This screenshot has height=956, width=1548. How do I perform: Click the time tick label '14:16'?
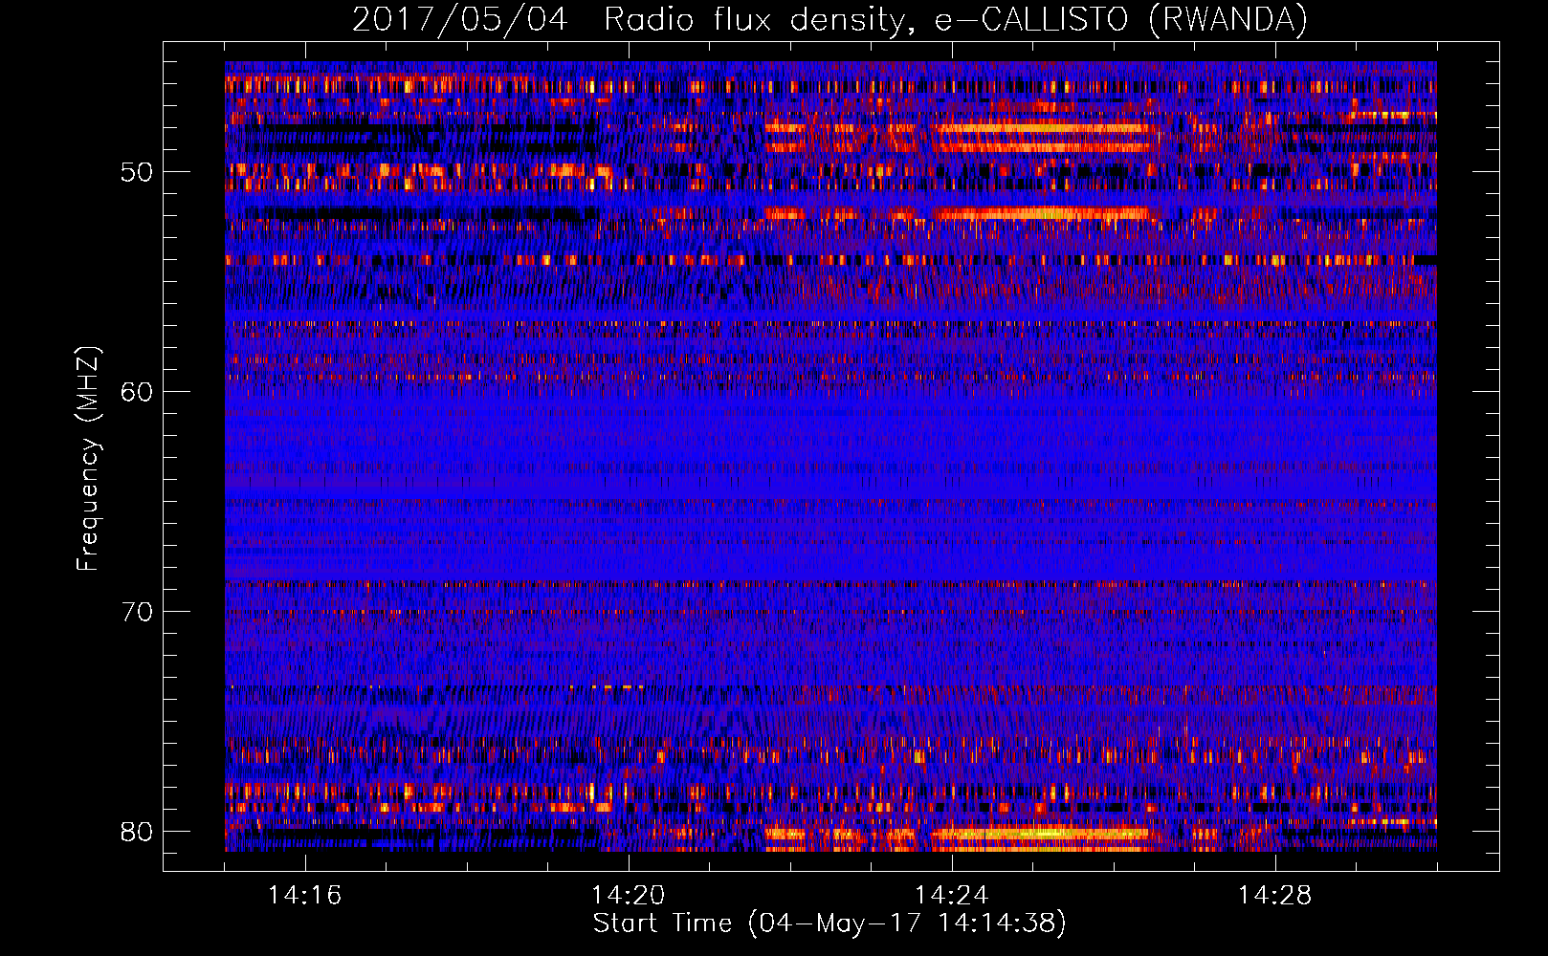click(305, 896)
